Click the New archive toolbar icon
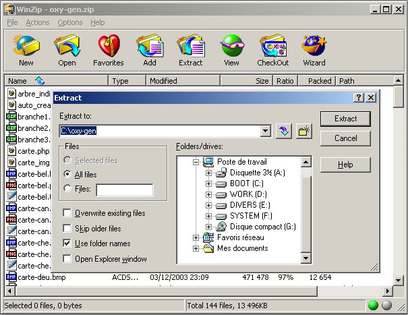Image resolution: width=408 pixels, height=315 pixels. pyautogui.click(x=26, y=46)
